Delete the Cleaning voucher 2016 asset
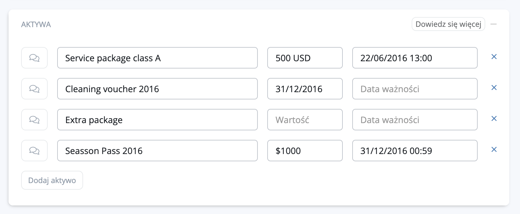The height and width of the screenshot is (214, 520). (494, 88)
